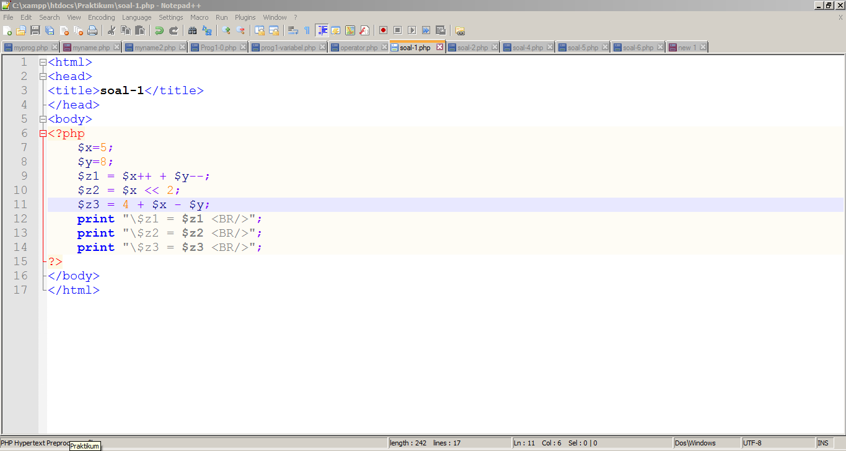846x451 pixels.
Task: Open the Document Map panel icon
Action: [x=350, y=30]
